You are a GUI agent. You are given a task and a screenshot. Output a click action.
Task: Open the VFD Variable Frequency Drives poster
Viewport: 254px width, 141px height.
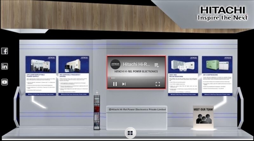click(x=74, y=76)
